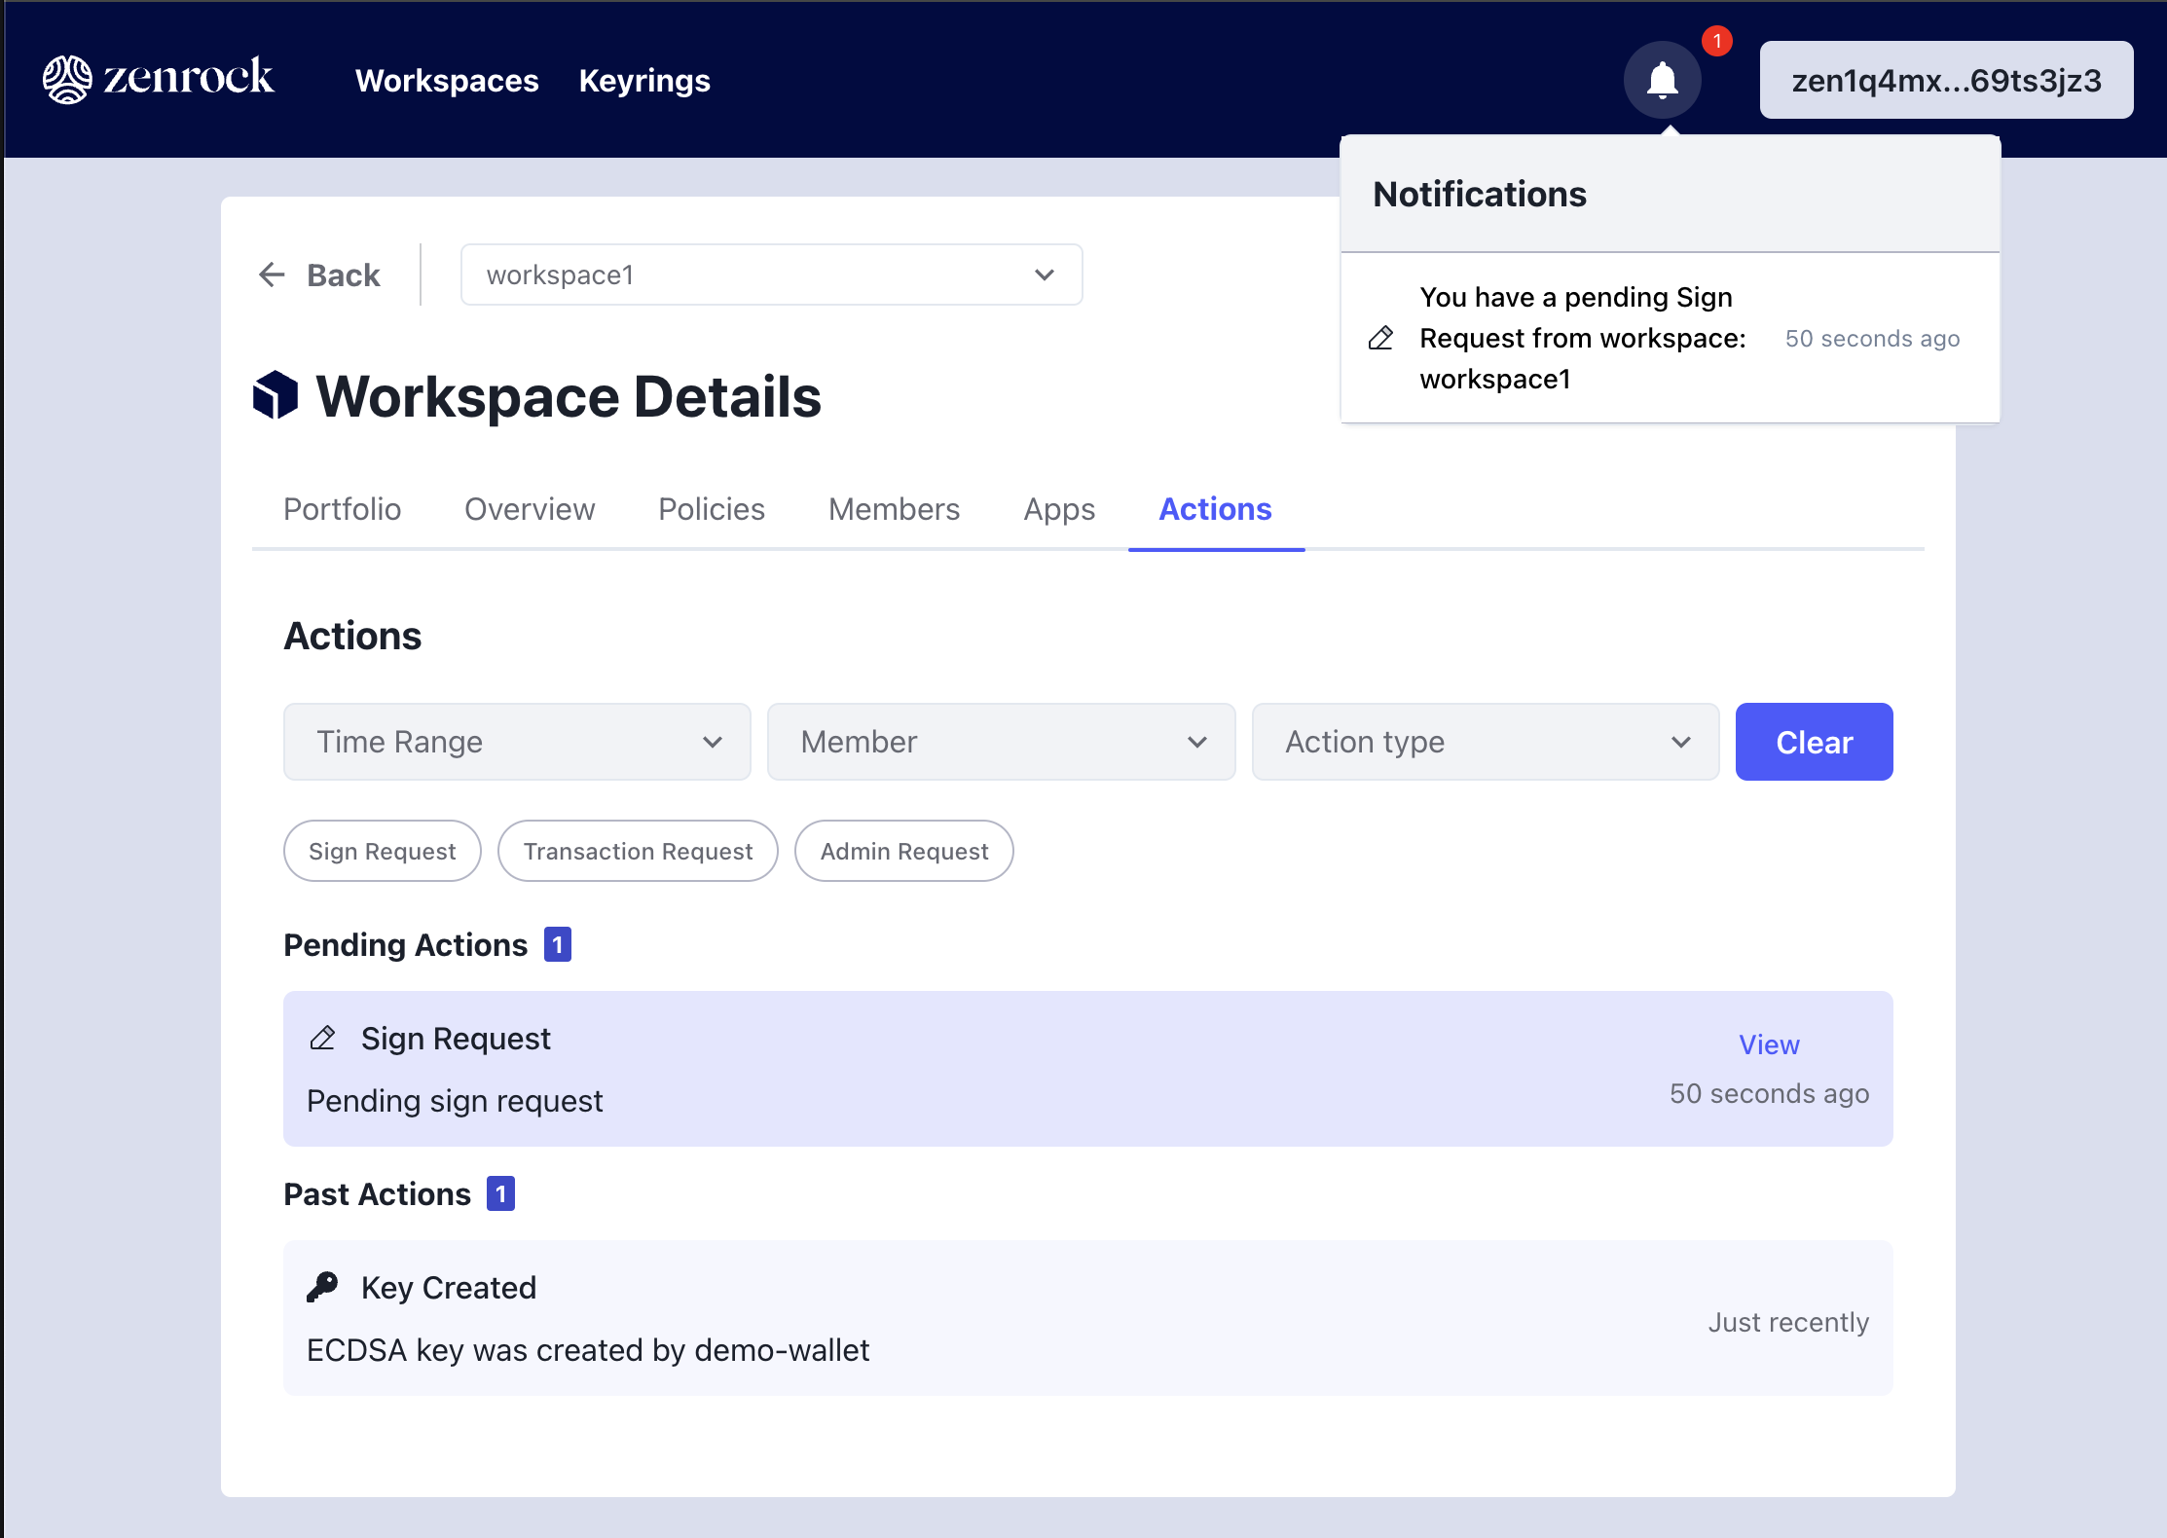Click 'ECDSA key was created by demo-wallet'
Viewport: 2167px width, 1538px height.
tap(588, 1350)
